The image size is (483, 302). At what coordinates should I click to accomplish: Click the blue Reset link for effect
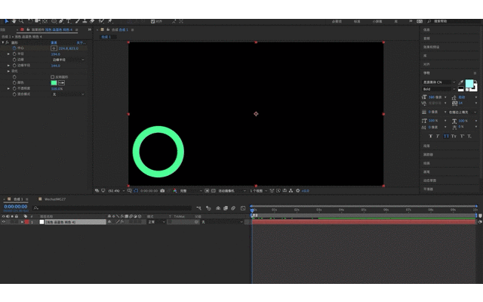coord(54,43)
